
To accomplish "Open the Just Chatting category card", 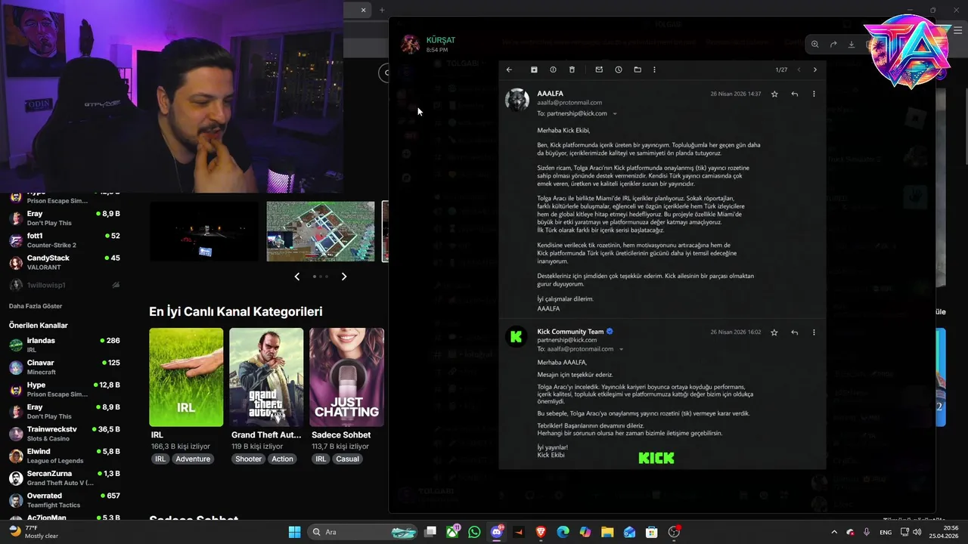I will coord(346,377).
